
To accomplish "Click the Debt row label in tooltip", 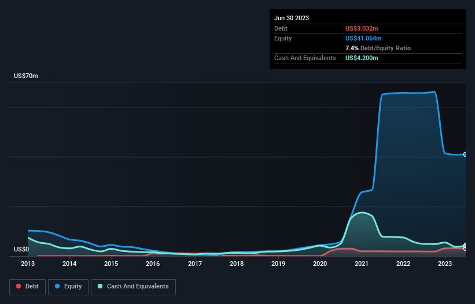I will point(281,28).
